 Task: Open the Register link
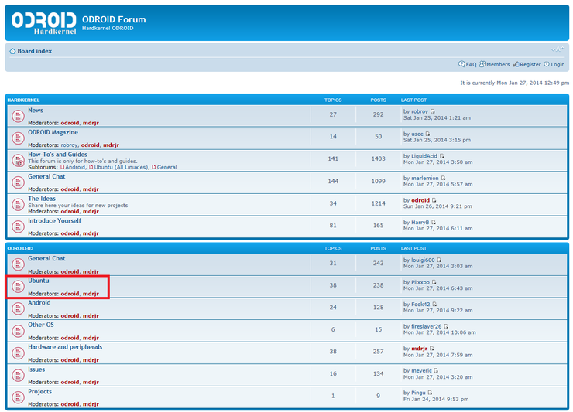coord(530,65)
